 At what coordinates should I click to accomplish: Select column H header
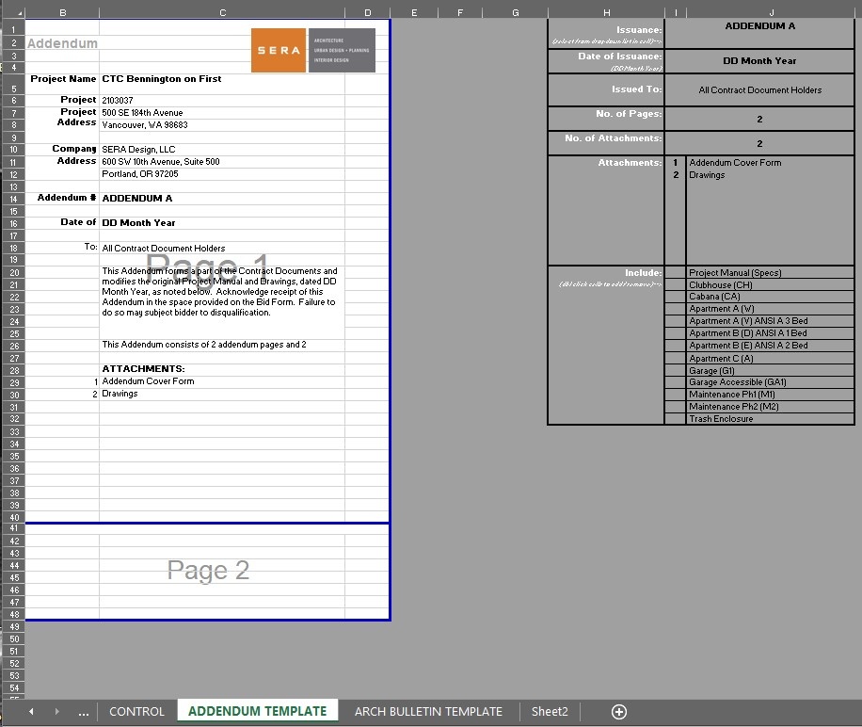pos(606,12)
